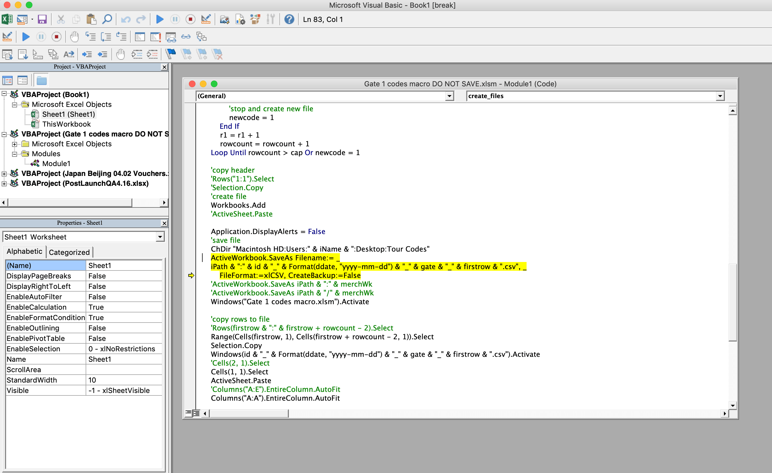Screen dimensions: 772x473
Task: Open the (General) object dropdown
Action: (449, 96)
